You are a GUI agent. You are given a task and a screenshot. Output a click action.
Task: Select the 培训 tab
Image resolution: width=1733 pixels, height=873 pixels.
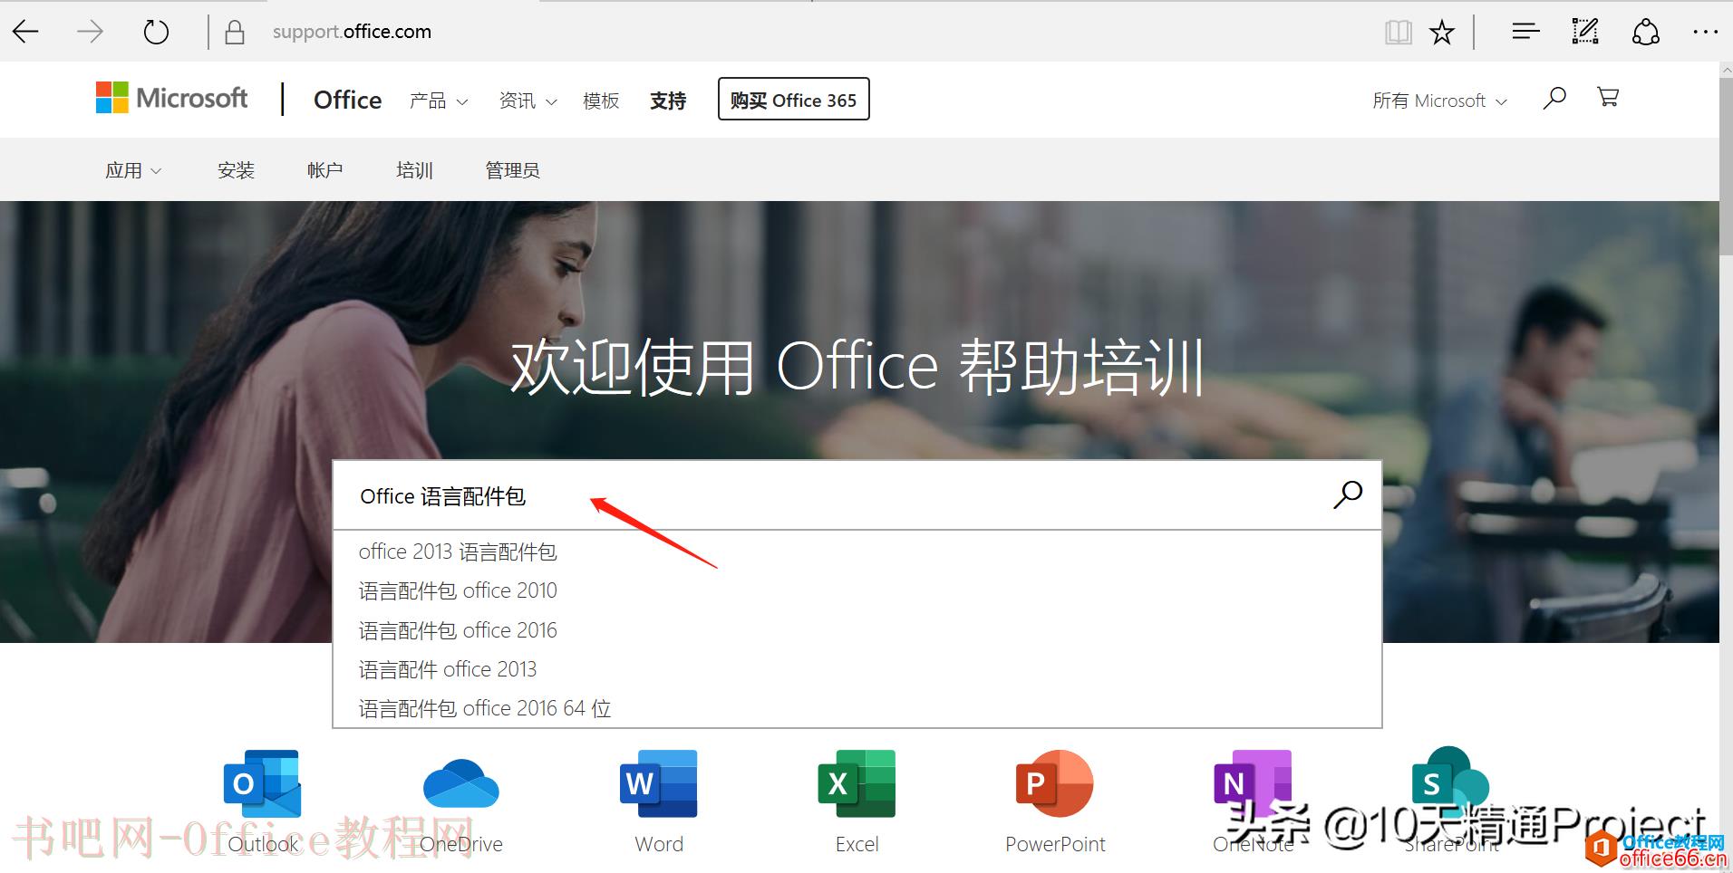pyautogui.click(x=414, y=170)
